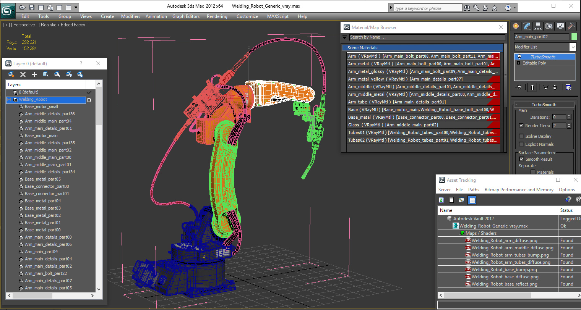581x310 pixels.
Task: Open the Hierarchy command panel tab
Action: [538, 26]
